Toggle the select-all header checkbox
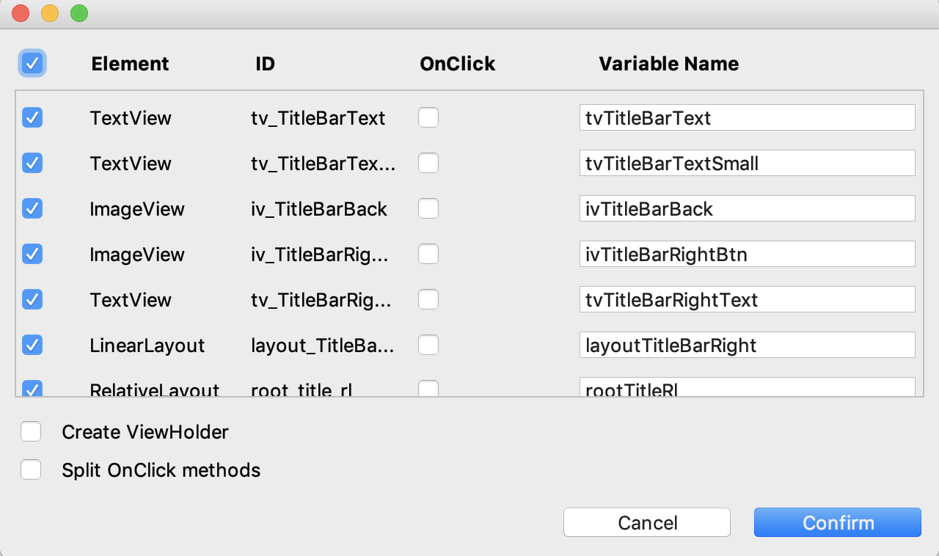 click(32, 64)
